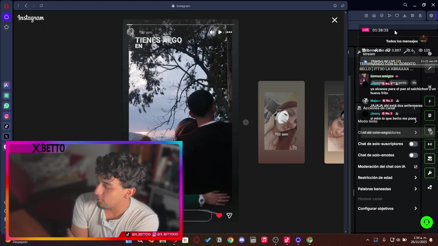
Task: Click the player arrow icon in toolbar
Action: (x=389, y=16)
